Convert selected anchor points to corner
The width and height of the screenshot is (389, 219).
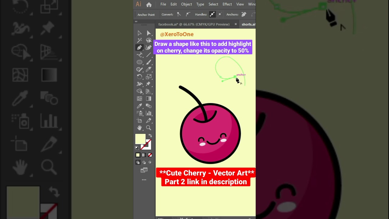pos(179,14)
